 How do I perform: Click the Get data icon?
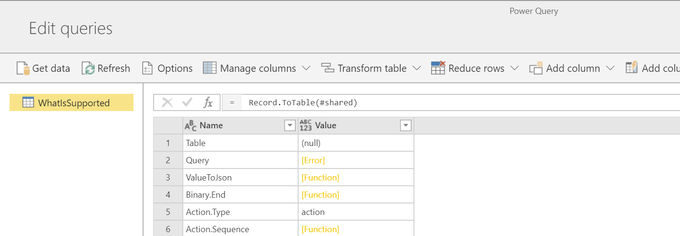click(23, 68)
